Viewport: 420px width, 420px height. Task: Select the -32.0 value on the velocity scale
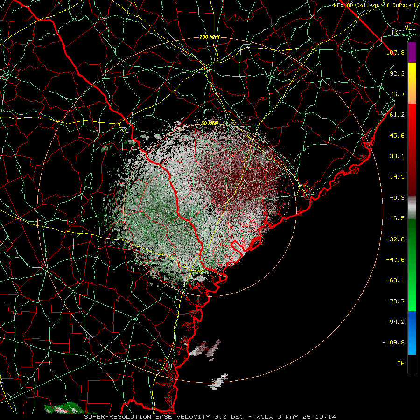pyautogui.click(x=395, y=239)
